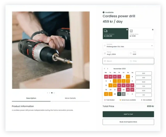Select the 9:00 time slot button
Viewport: 166px width, 137px height.
coord(144,78)
